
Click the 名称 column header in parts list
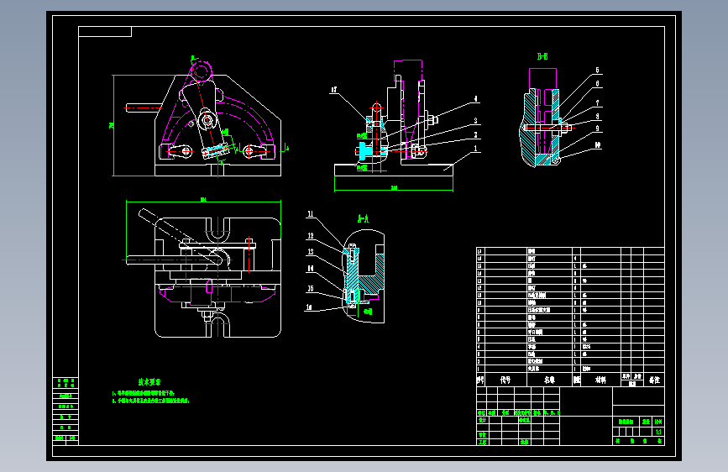click(x=550, y=380)
